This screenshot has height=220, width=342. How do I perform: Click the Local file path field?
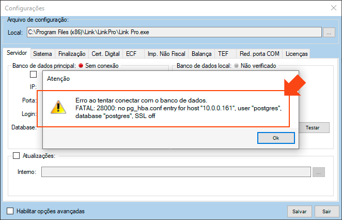point(174,33)
